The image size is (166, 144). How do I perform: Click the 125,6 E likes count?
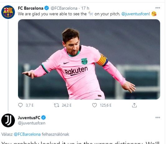click(x=106, y=105)
